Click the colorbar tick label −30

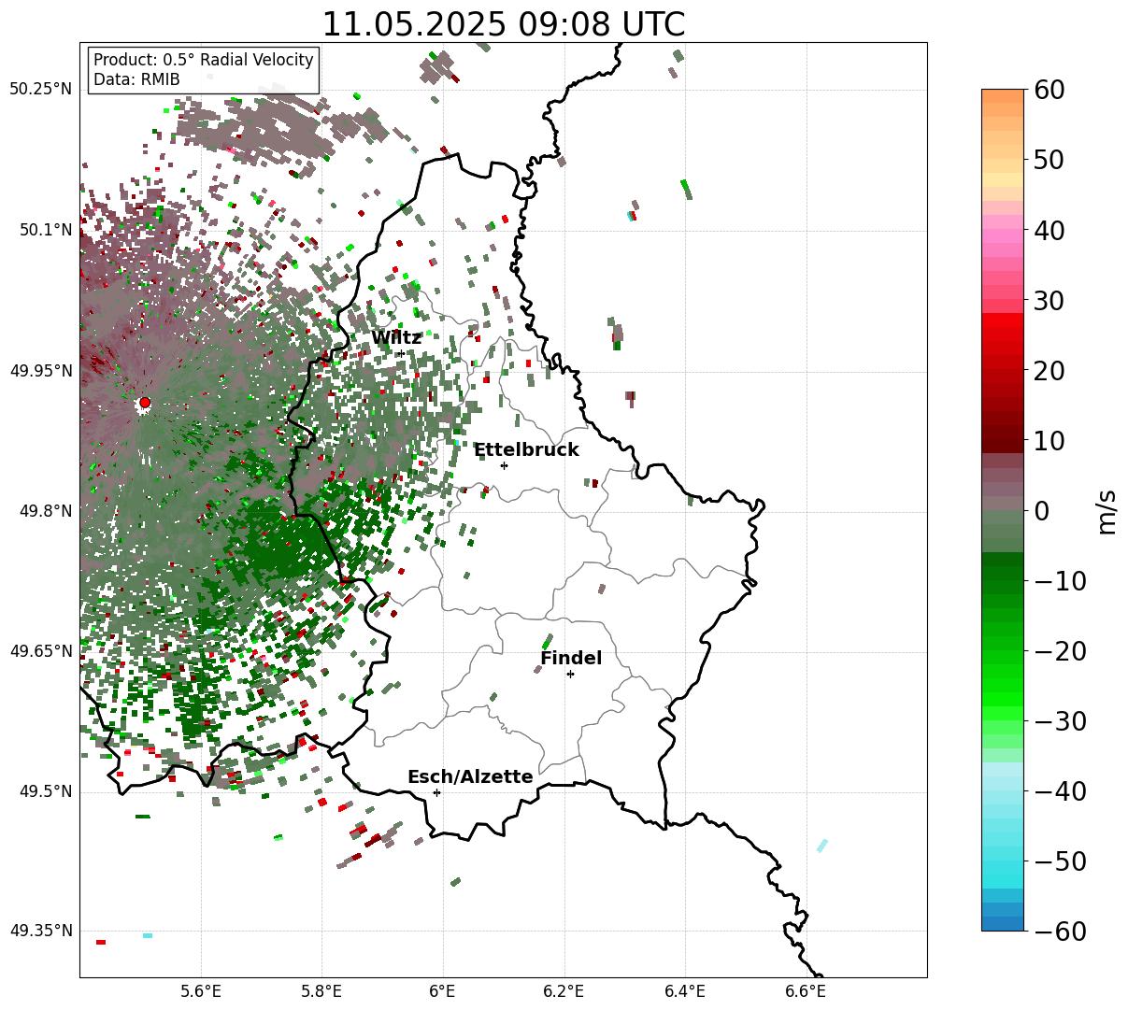tap(1059, 721)
